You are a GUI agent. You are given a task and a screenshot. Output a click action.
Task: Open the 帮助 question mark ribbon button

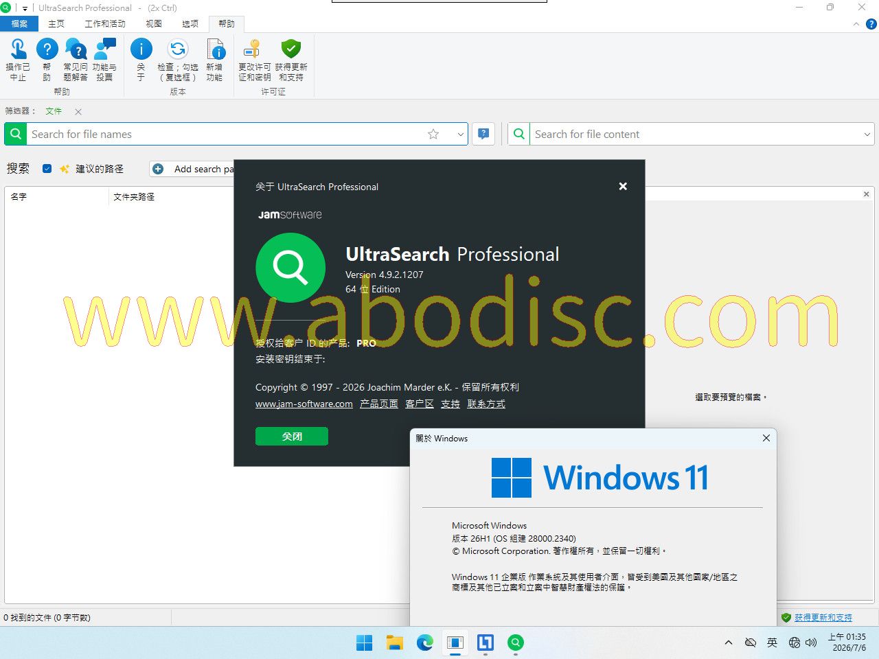point(47,49)
